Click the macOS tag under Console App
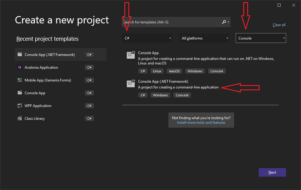 point(174,71)
